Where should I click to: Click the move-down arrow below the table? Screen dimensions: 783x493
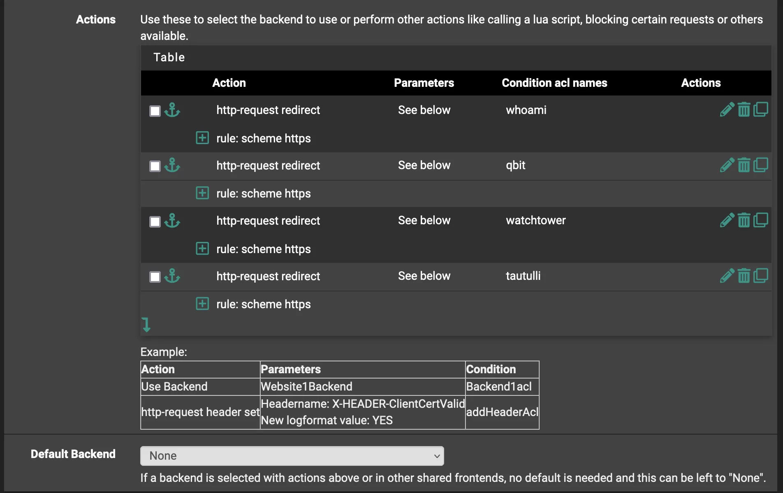146,325
